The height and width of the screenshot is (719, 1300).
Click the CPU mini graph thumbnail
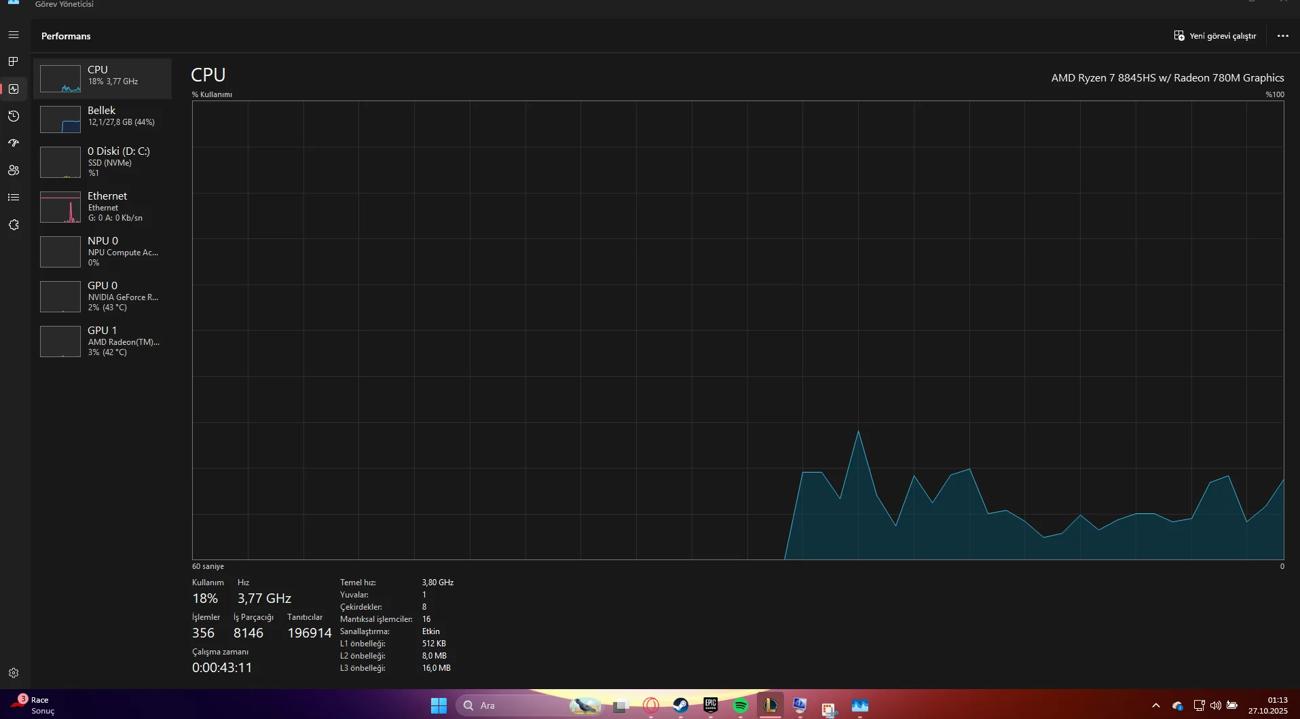pyautogui.click(x=60, y=79)
